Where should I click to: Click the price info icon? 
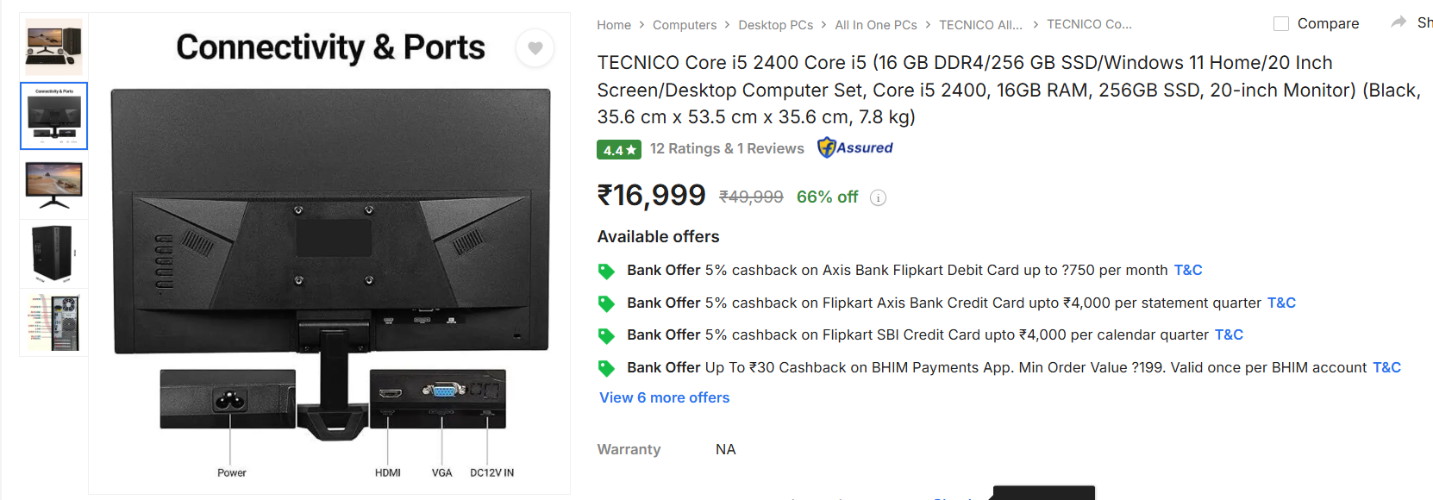coord(878,198)
